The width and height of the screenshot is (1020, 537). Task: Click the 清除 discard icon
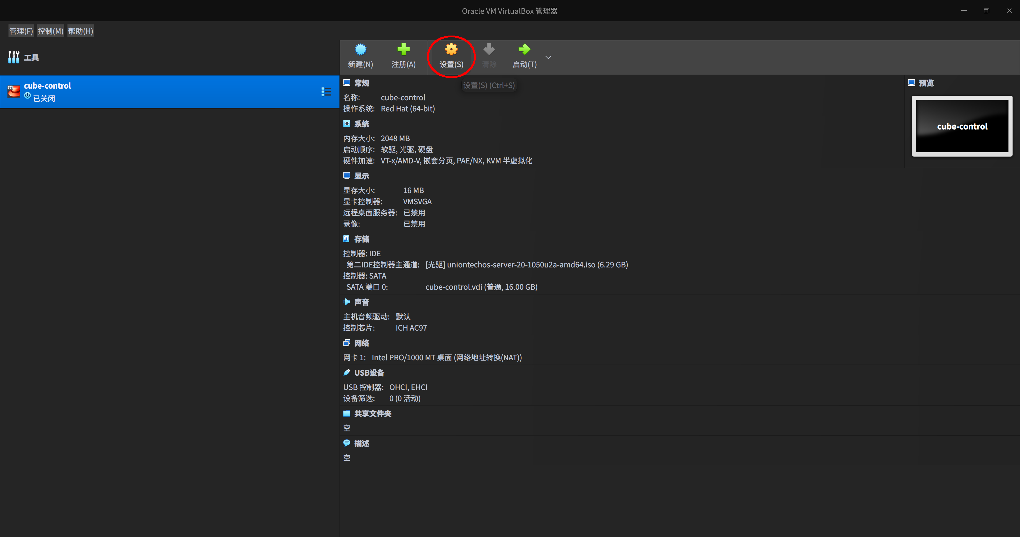489,56
